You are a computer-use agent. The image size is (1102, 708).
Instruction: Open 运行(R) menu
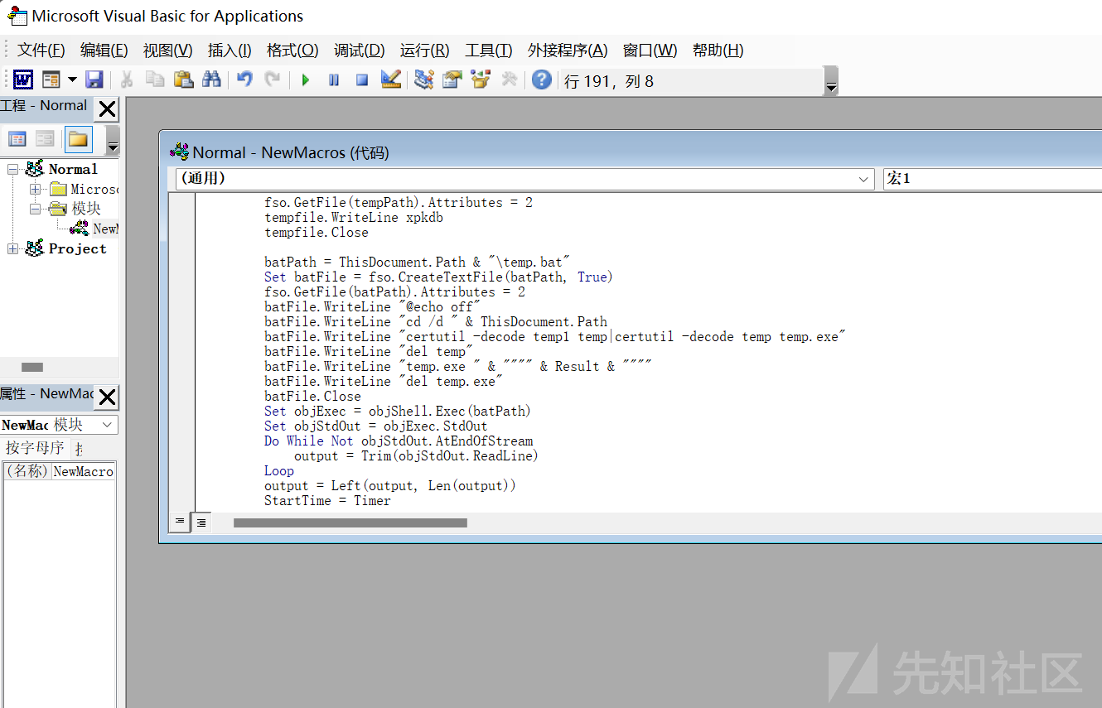click(424, 51)
